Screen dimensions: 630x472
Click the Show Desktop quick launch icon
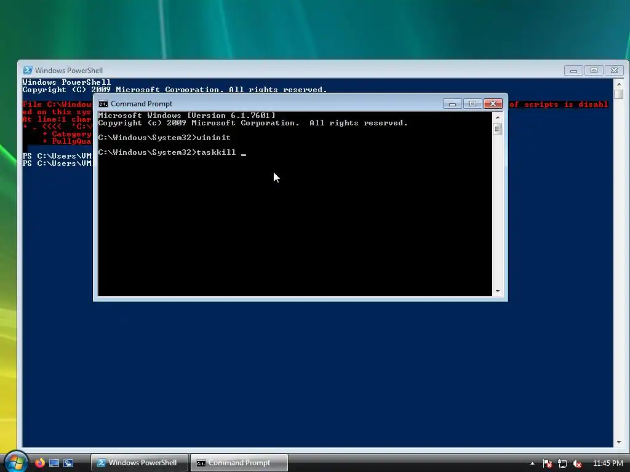54,463
